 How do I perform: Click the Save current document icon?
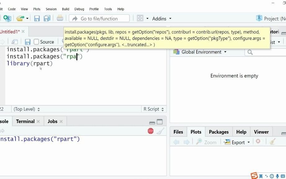(37, 19)
